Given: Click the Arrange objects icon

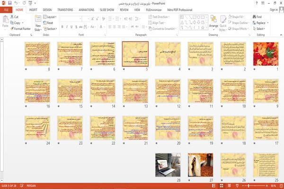Looking at the screenshot, I should 213,23.
